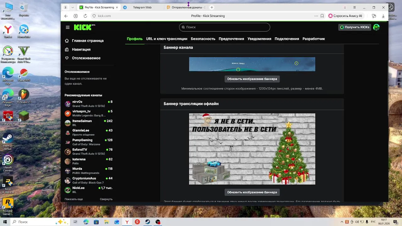Open recommended channel katerena
The height and width of the screenshot is (226, 402).
[89, 161]
